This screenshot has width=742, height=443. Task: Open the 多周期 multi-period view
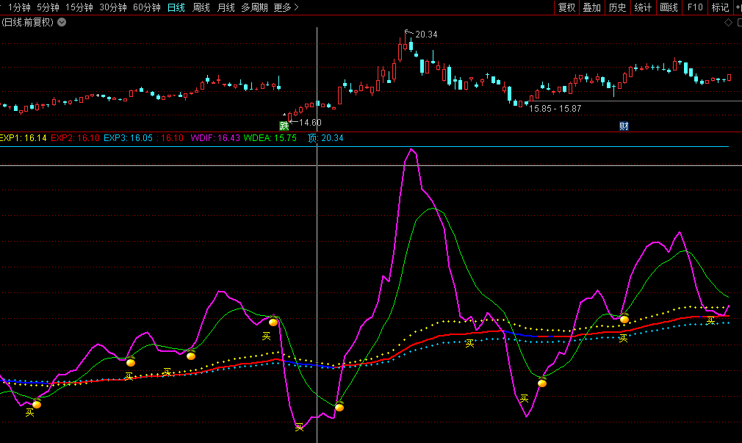[254, 7]
